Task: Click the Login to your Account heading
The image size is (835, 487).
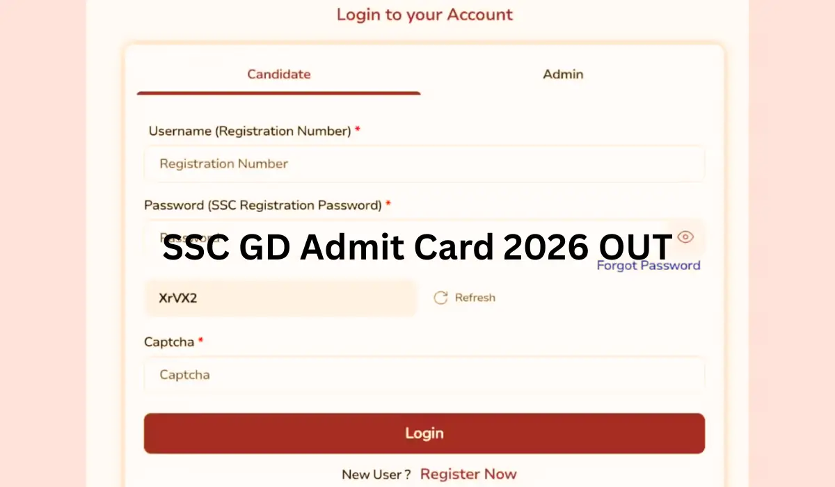Action: [424, 14]
